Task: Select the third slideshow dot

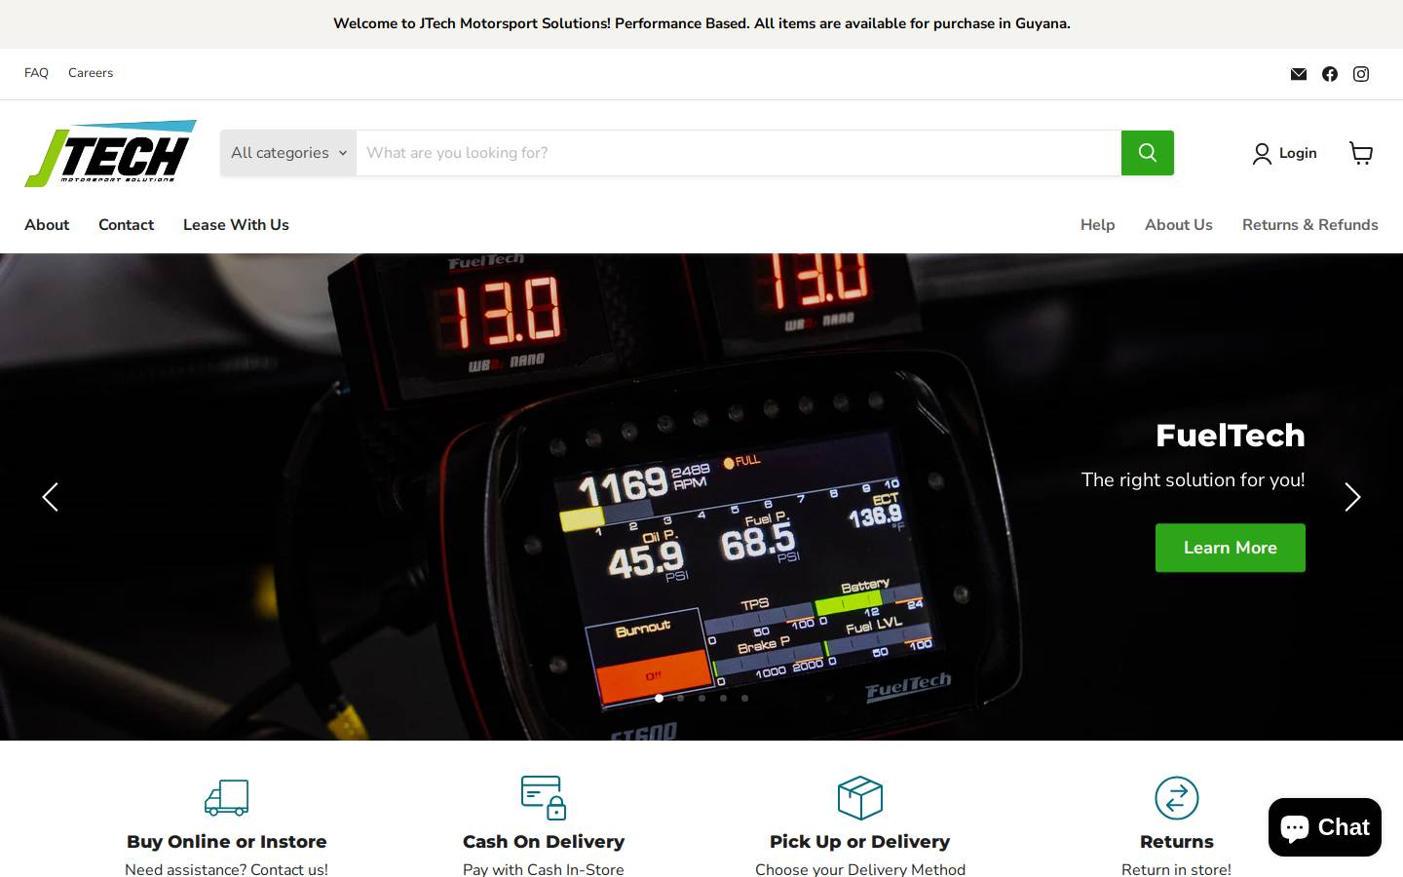Action: pyautogui.click(x=701, y=698)
